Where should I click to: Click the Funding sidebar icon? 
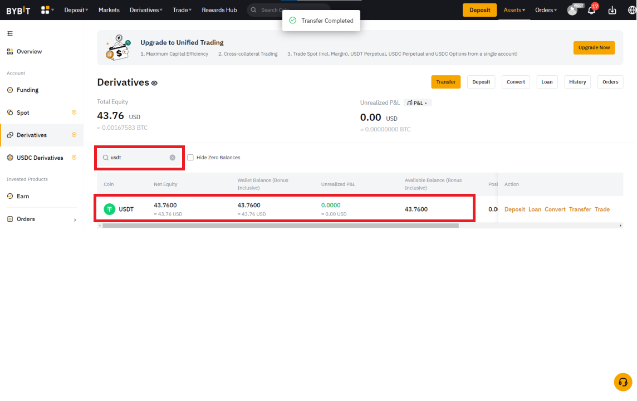10,90
